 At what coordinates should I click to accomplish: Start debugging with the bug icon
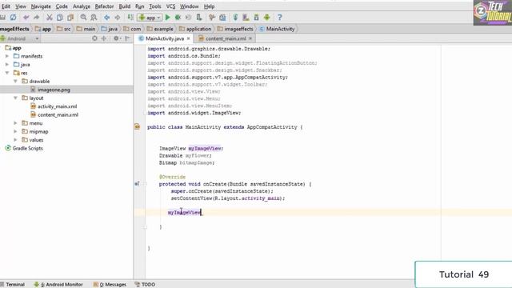pyautogui.click(x=178, y=18)
